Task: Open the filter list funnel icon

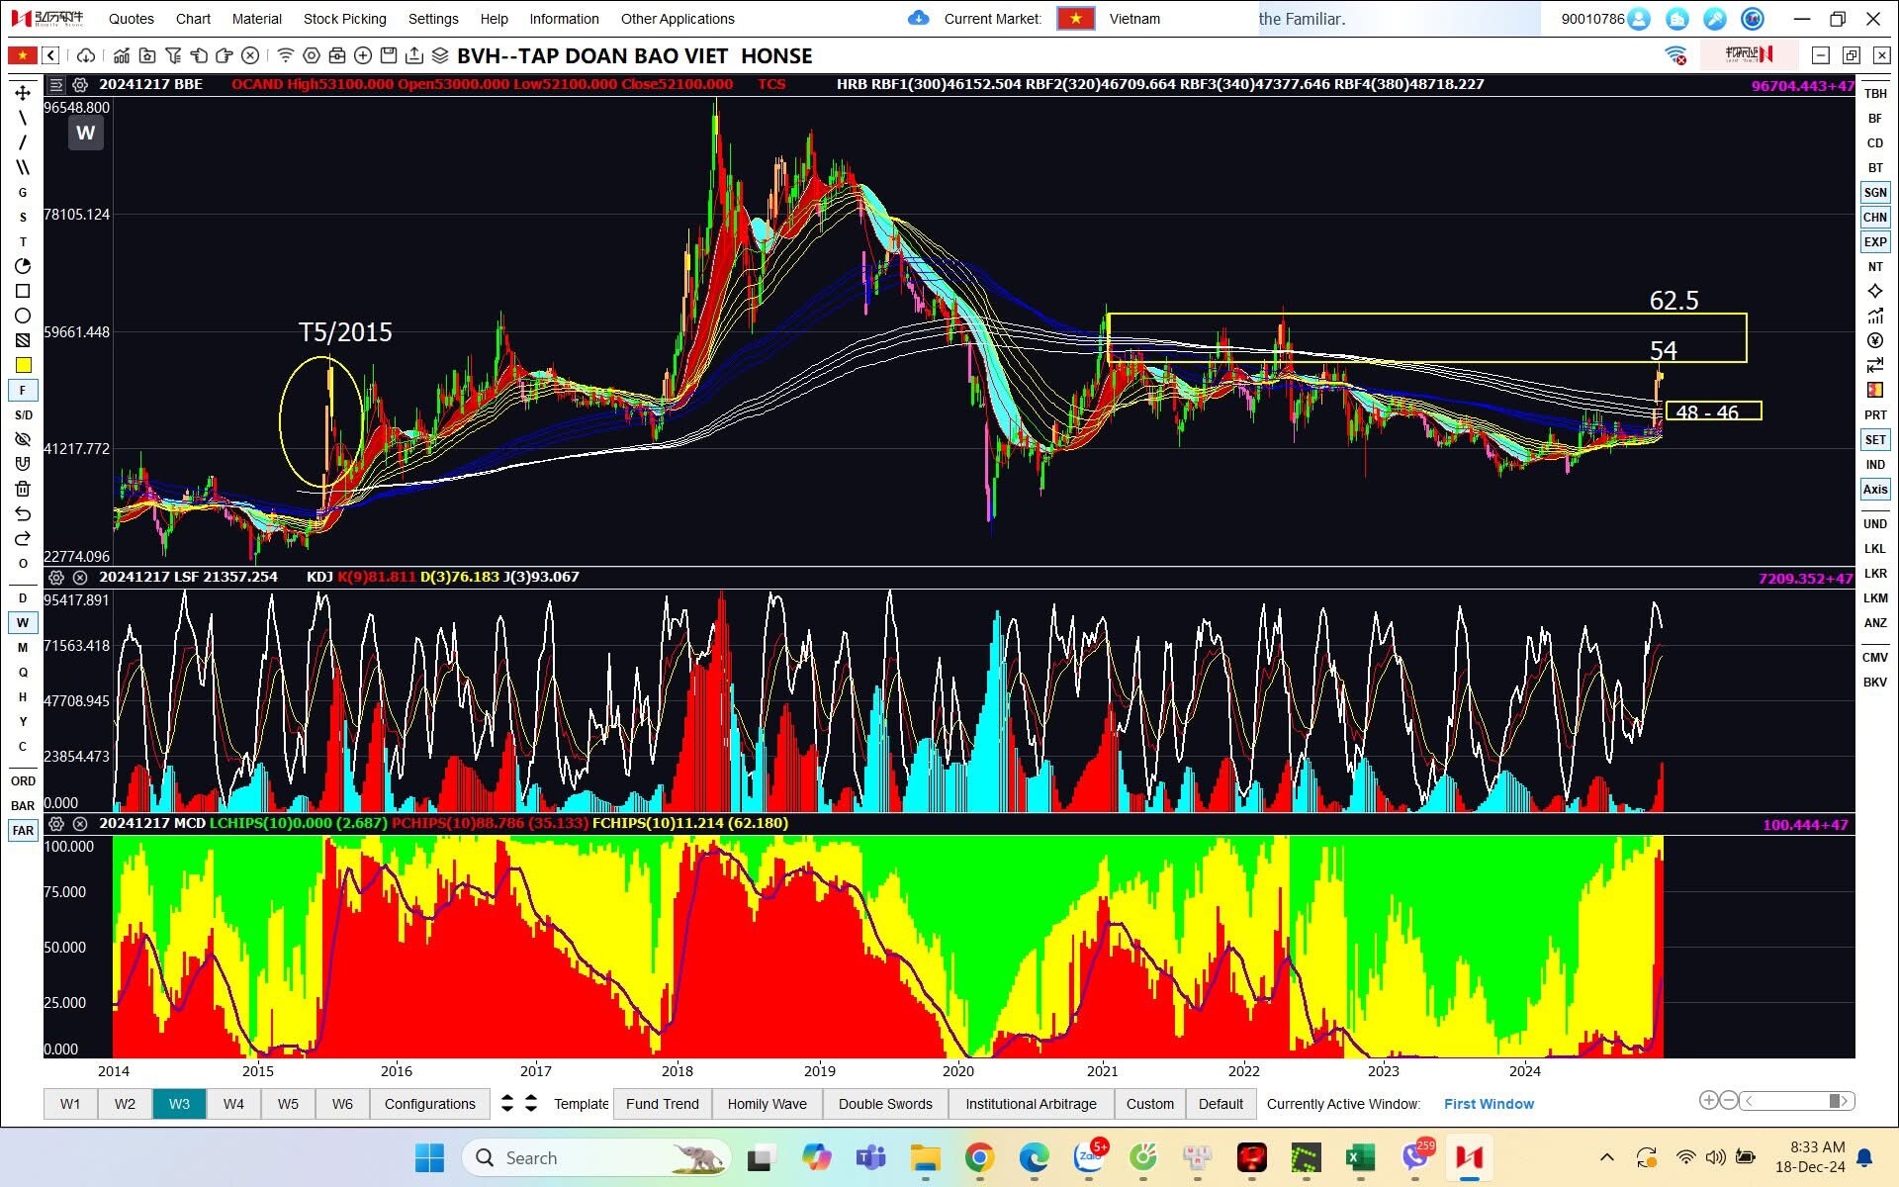Action: point(173,55)
